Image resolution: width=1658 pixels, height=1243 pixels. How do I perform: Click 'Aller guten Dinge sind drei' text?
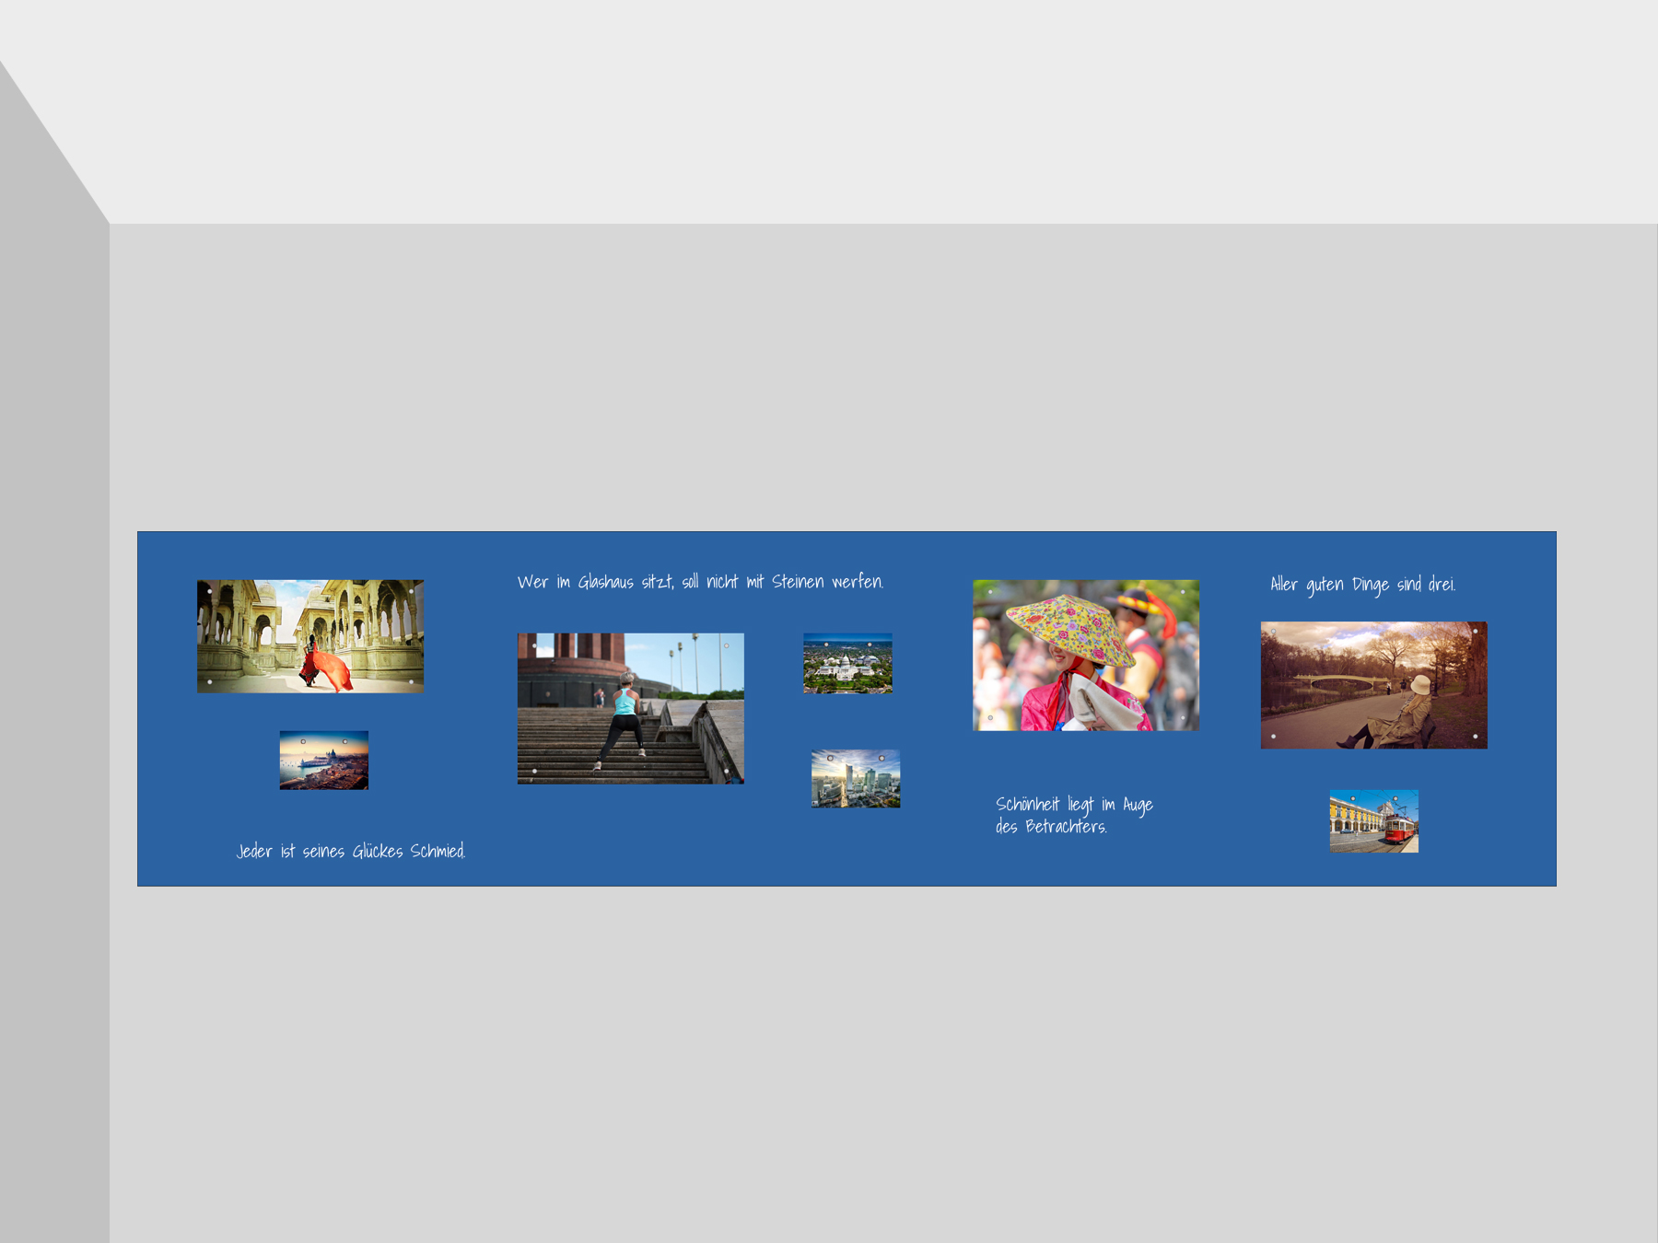pos(1362,585)
